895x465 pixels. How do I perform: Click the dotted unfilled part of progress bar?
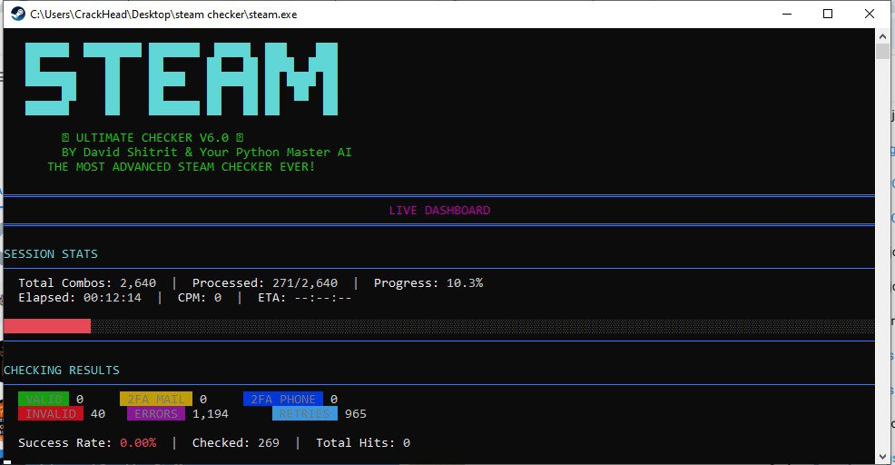tap(482, 326)
